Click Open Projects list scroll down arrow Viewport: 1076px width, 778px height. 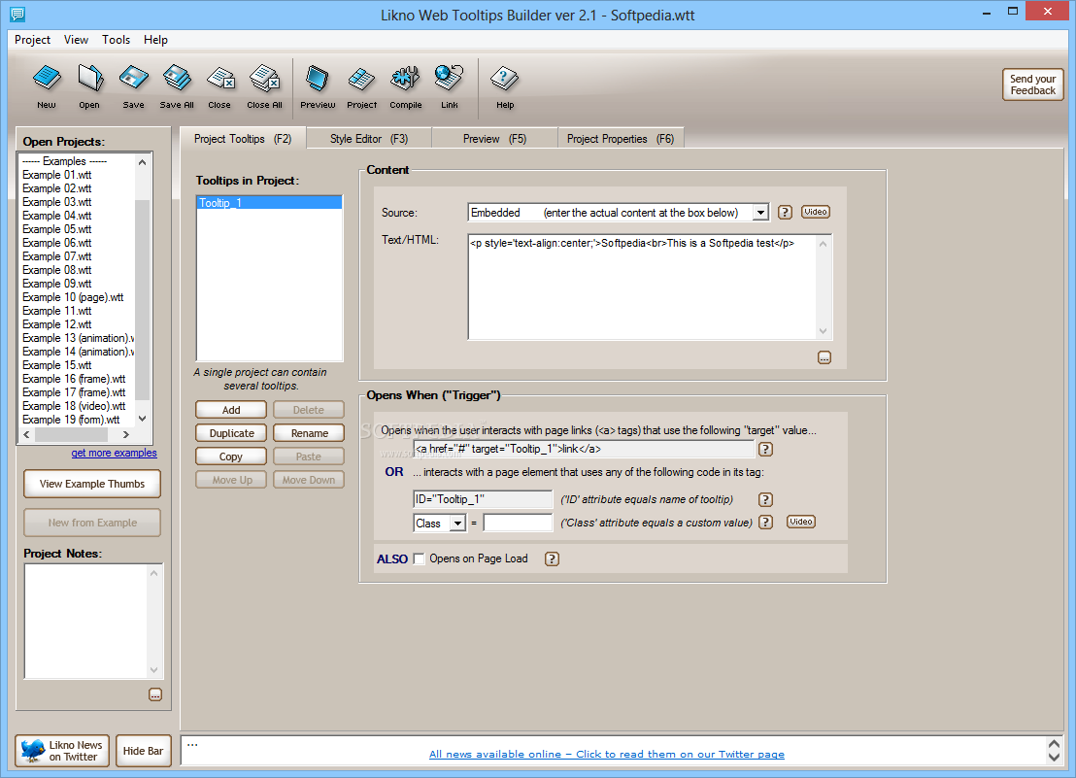pyautogui.click(x=143, y=419)
